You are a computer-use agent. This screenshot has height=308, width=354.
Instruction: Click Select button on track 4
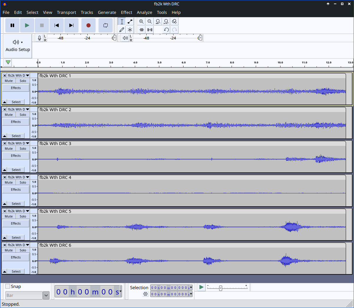tap(16, 204)
